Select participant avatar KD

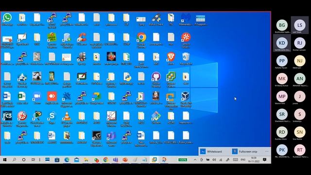[x=282, y=43]
